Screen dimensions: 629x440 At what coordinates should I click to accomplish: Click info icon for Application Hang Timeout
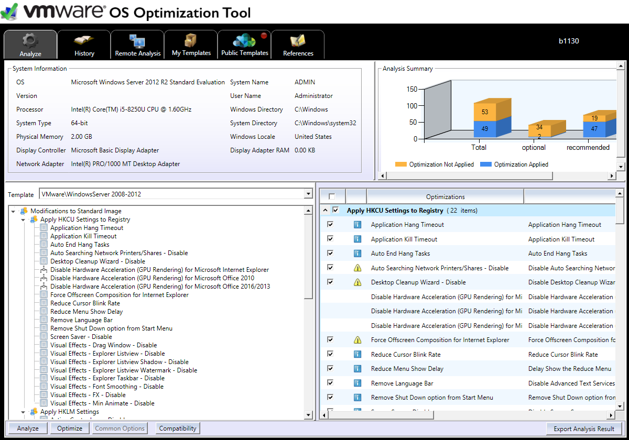[357, 225]
